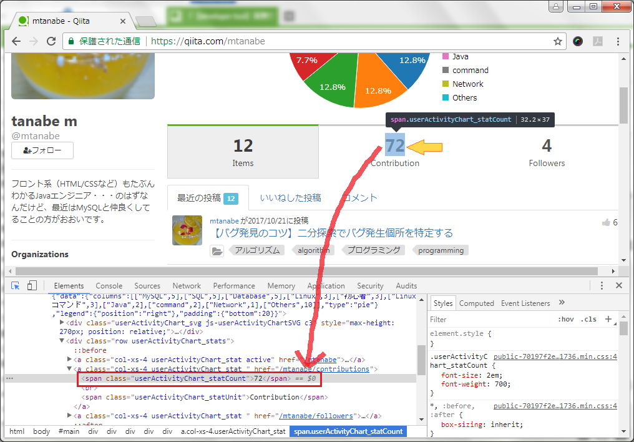Open the ColorZilla color wheel extension icon
Screen dimensions: 634x442
[x=578, y=41]
